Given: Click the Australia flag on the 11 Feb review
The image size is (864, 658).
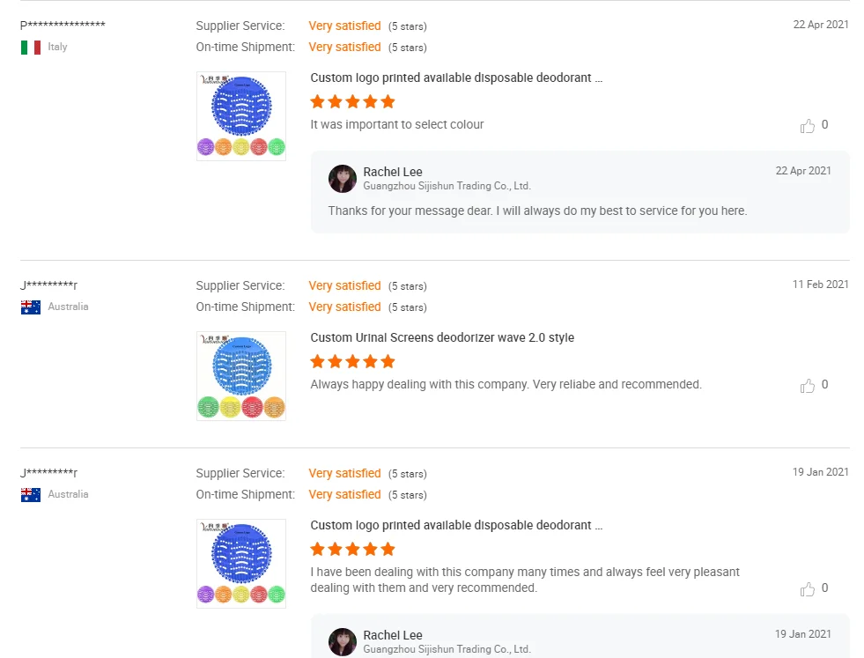Looking at the screenshot, I should (31, 307).
